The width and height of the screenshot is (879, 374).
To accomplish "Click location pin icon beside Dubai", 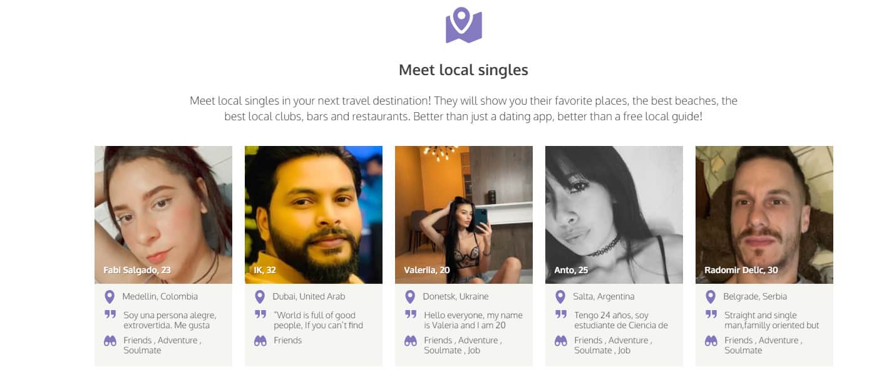I will (x=260, y=297).
